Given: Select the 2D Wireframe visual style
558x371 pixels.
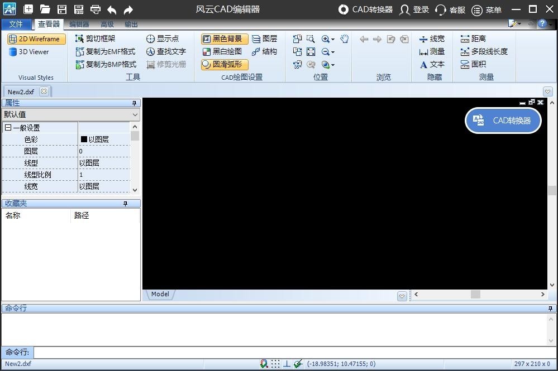Looking at the screenshot, I should [35, 39].
